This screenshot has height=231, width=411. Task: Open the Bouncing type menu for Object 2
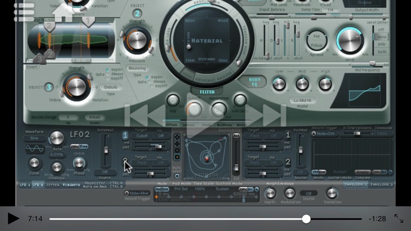[x=137, y=68]
